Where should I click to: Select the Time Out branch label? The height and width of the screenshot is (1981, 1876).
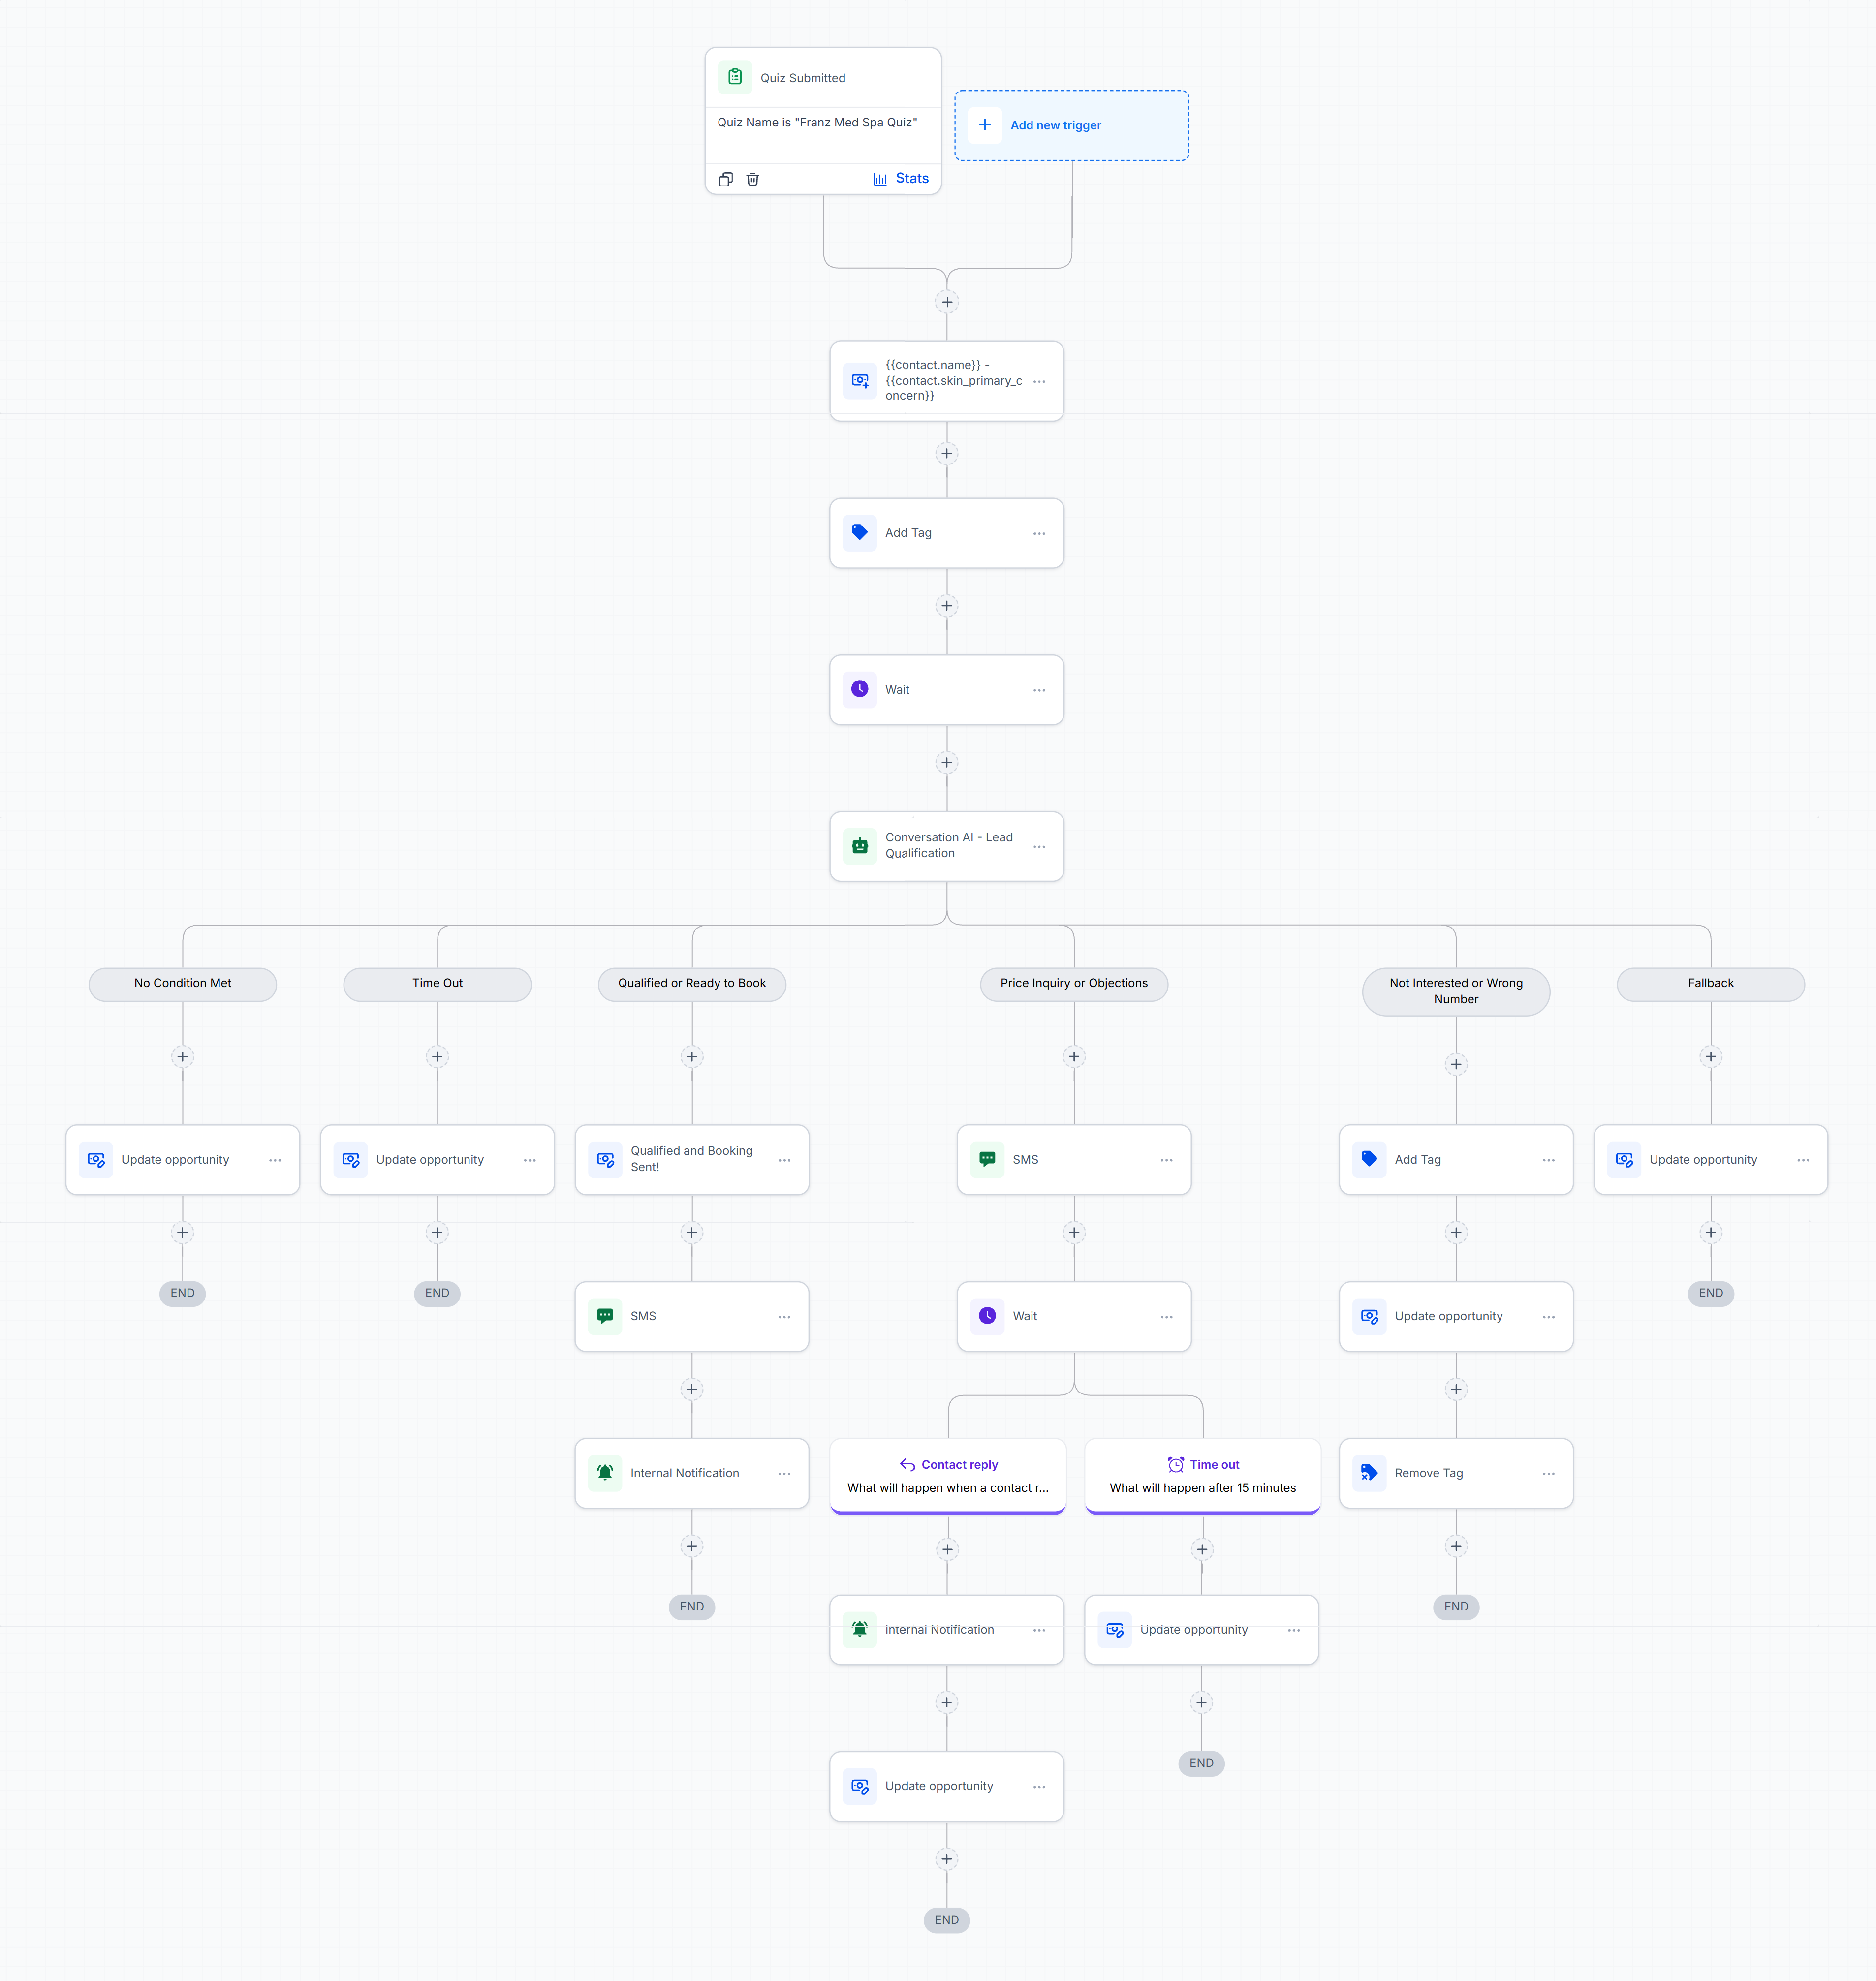point(437,983)
